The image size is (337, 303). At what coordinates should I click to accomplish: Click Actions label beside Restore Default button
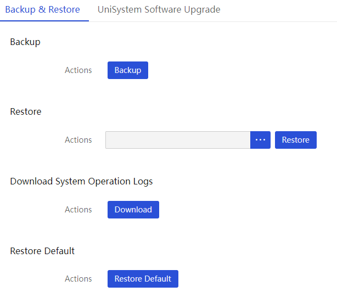78,279
